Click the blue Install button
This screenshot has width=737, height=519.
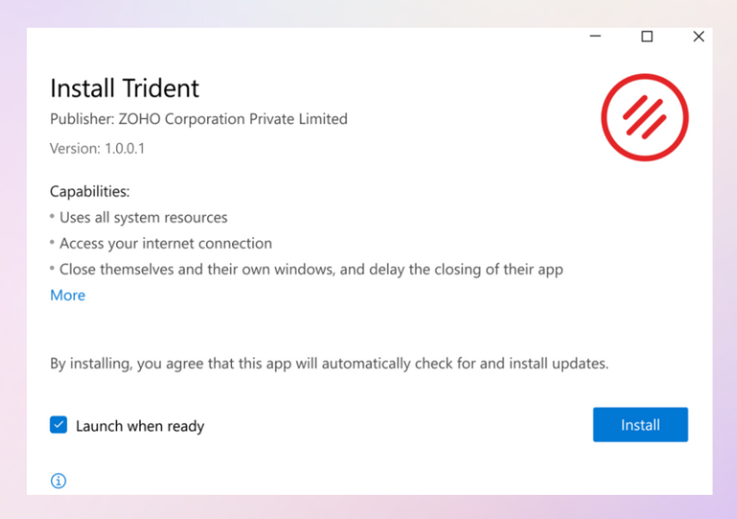pos(640,424)
